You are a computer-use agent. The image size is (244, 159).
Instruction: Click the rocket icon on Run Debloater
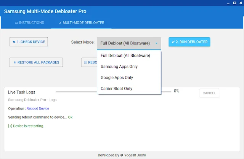pyautogui.click(x=173, y=42)
